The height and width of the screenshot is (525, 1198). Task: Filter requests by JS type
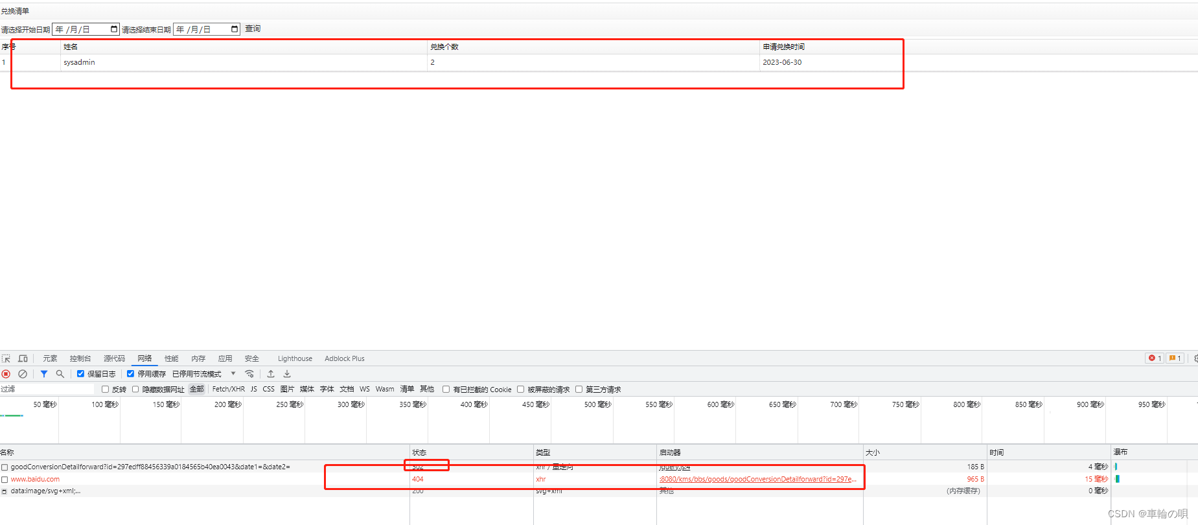[254, 390]
